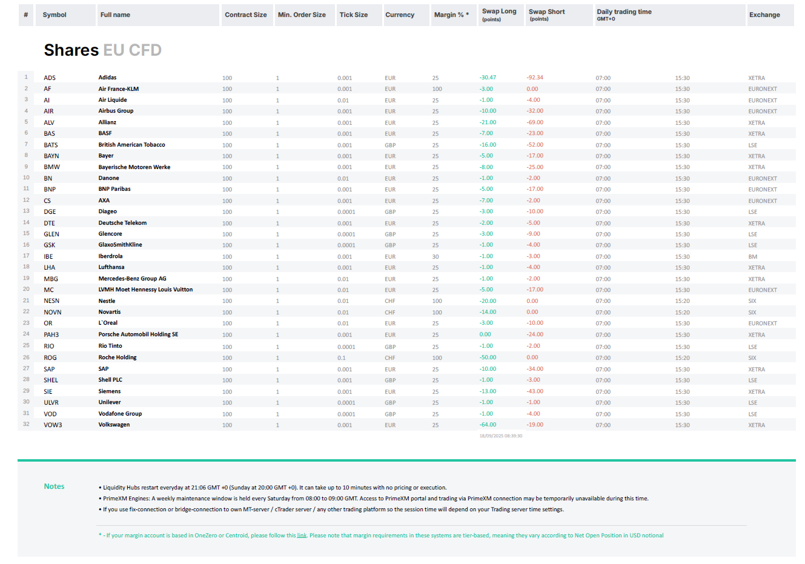
Task: Click the SHEL symbol cell
Action: (x=51, y=380)
